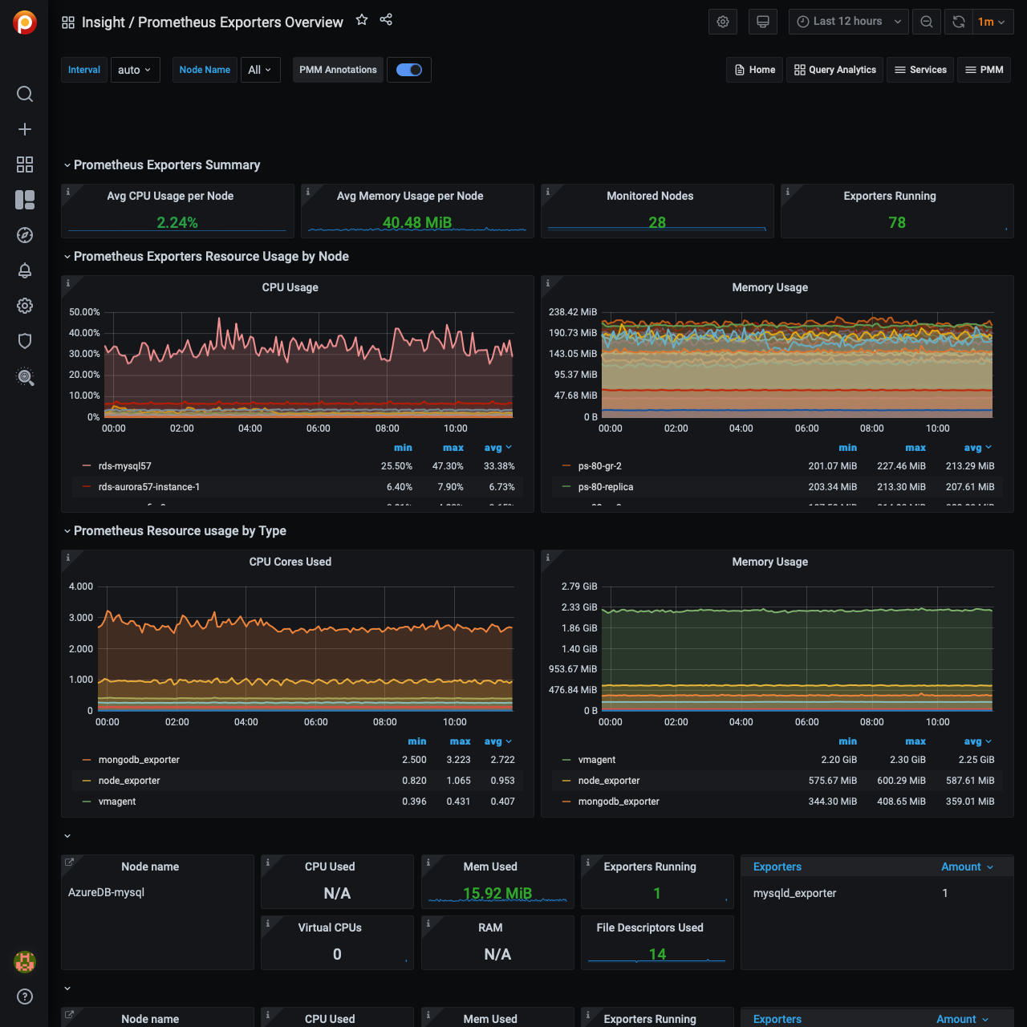Sort Exporters table by Amount column
1027x1027 pixels.
tap(961, 867)
